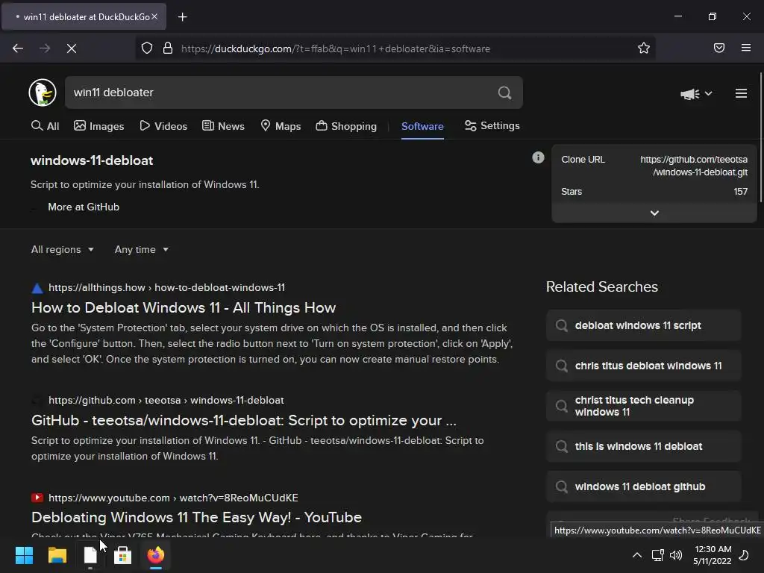Switch to the Shopping tab
The image size is (764, 573).
coord(346,126)
